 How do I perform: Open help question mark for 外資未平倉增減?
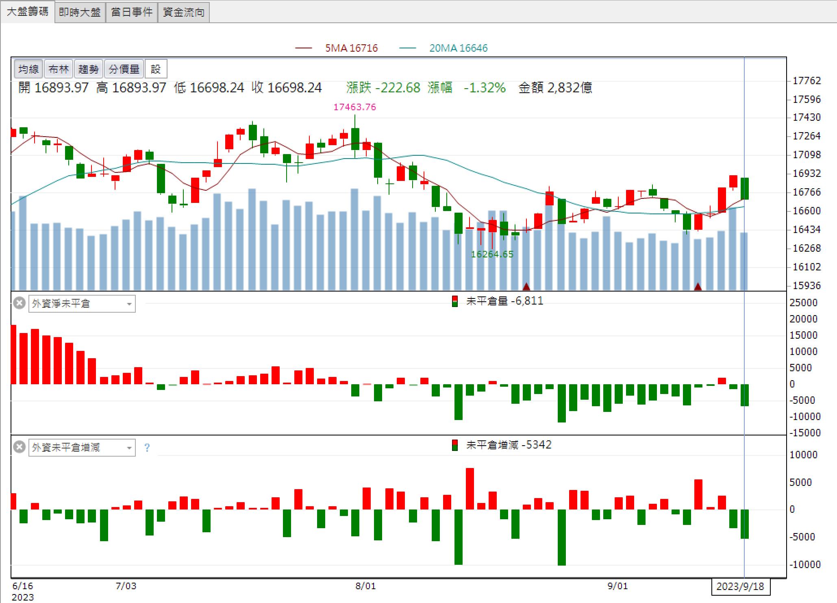pyautogui.click(x=147, y=448)
